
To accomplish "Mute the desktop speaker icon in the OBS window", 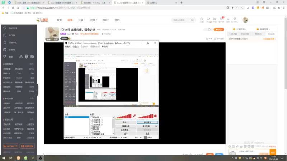I will pos(156,116).
